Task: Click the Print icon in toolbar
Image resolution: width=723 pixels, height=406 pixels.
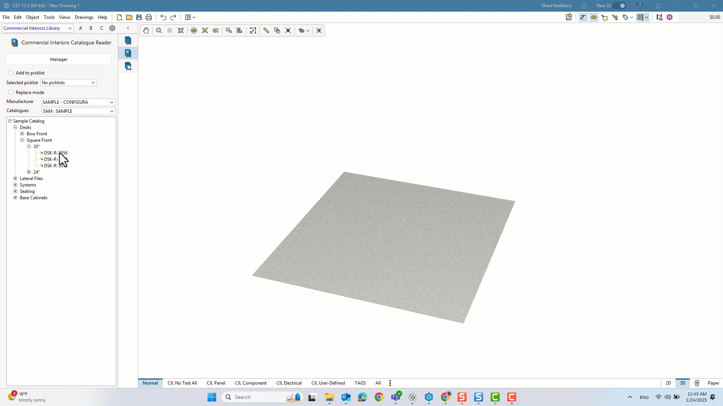Action: coord(149,17)
